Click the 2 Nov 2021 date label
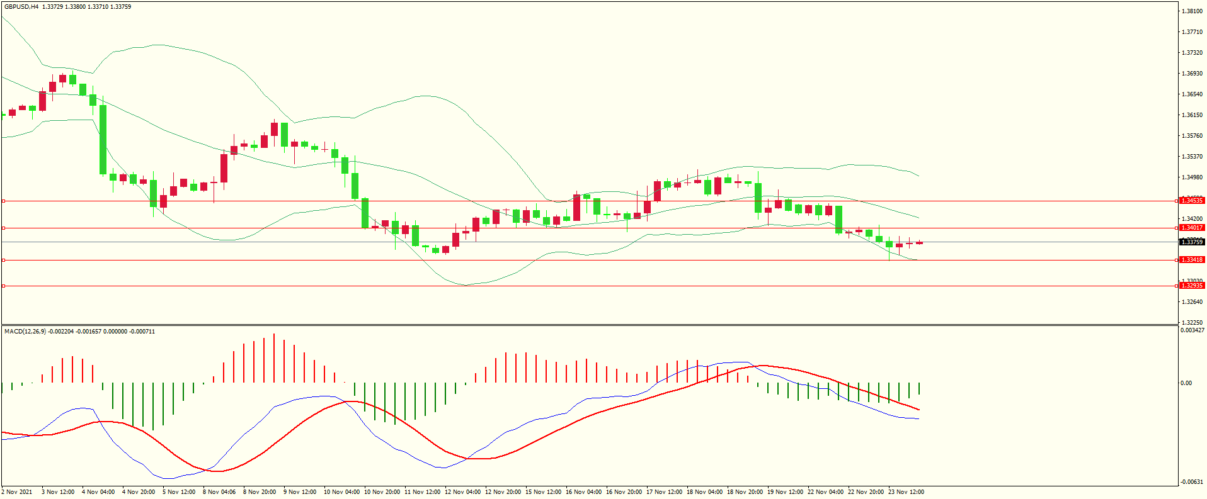The width and height of the screenshot is (1207, 499). click(x=17, y=492)
